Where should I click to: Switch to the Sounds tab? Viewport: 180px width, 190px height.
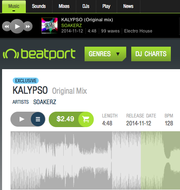tap(39, 6)
